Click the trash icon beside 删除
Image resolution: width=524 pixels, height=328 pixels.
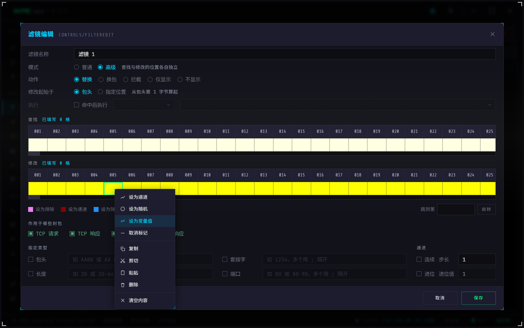click(123, 285)
